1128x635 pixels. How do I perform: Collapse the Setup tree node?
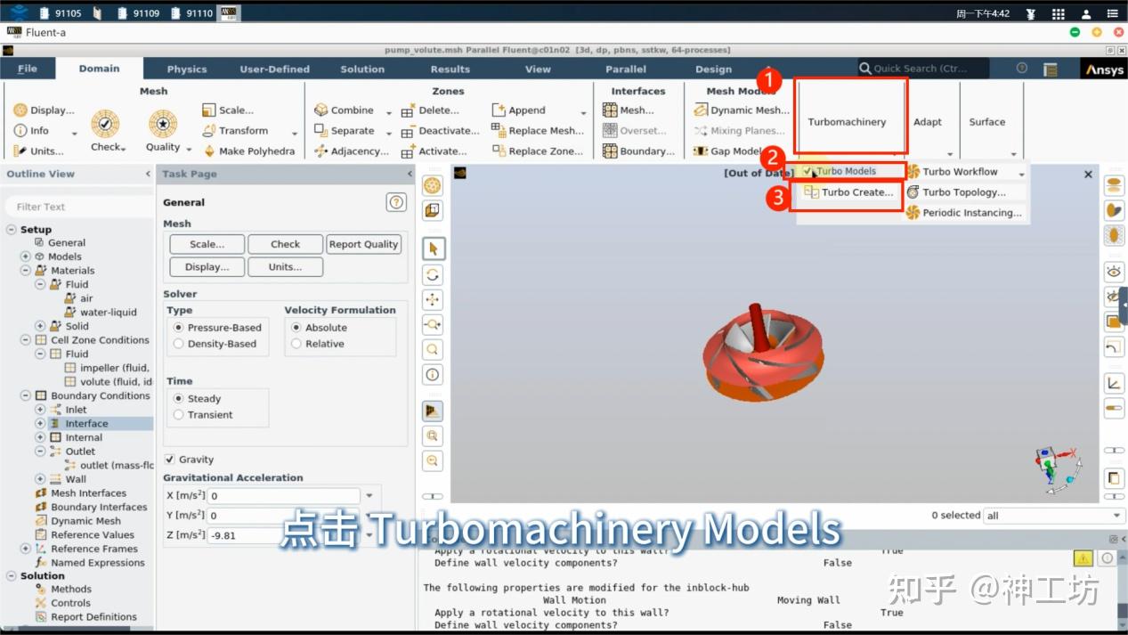pyautogui.click(x=12, y=229)
